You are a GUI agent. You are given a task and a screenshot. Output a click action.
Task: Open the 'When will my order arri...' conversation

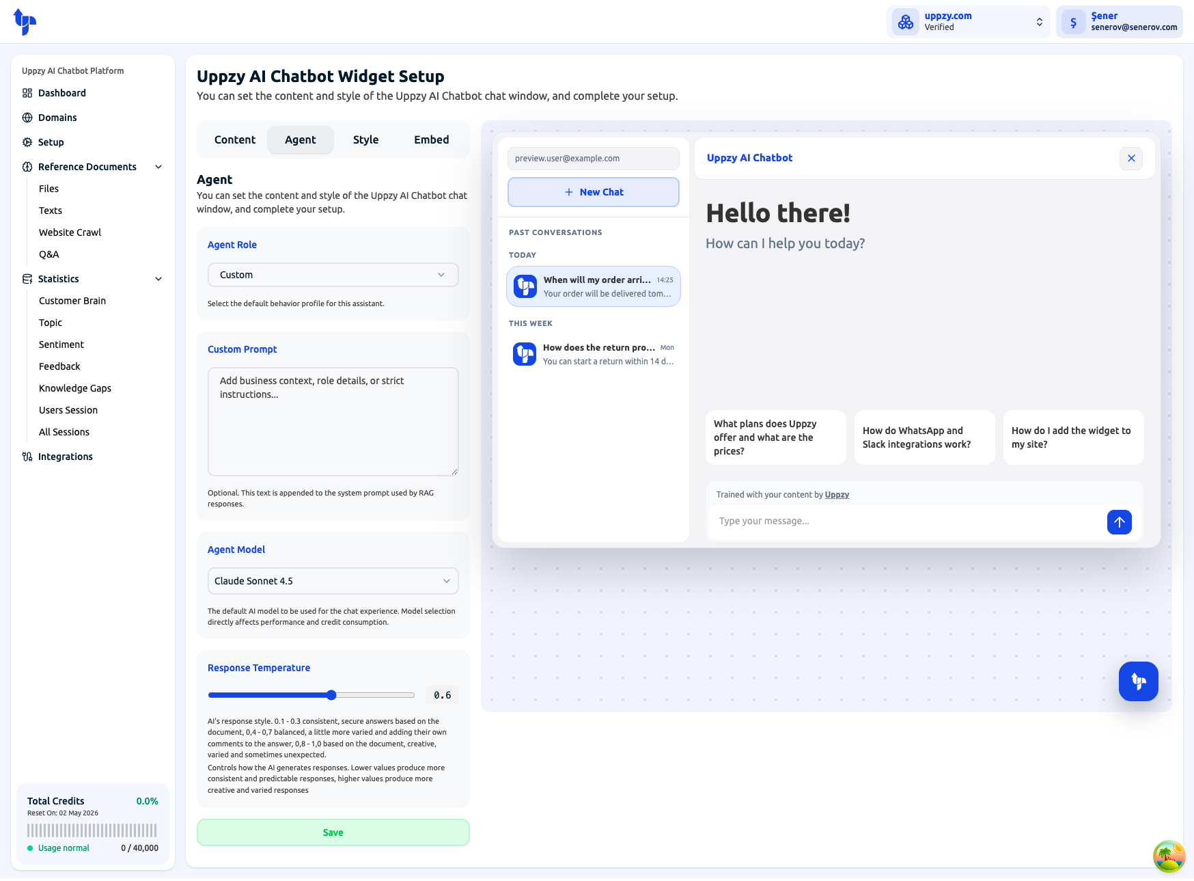coord(594,286)
